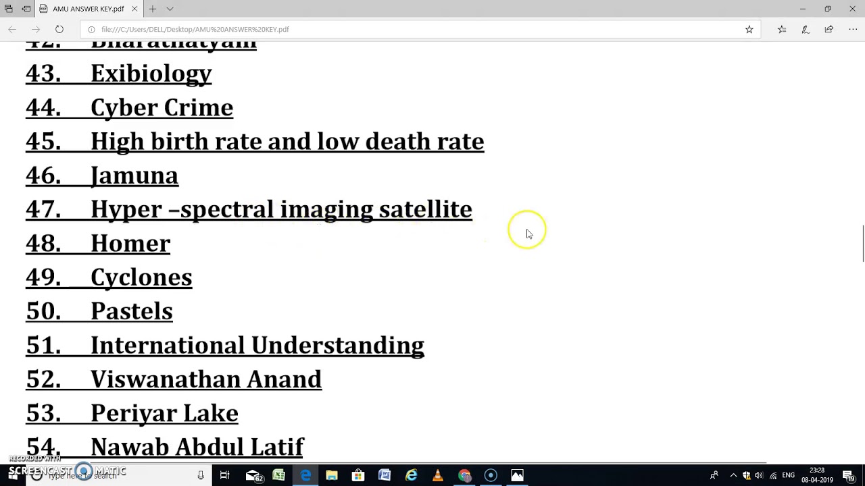
Task: Open the Action Center notifications
Action: (849, 476)
